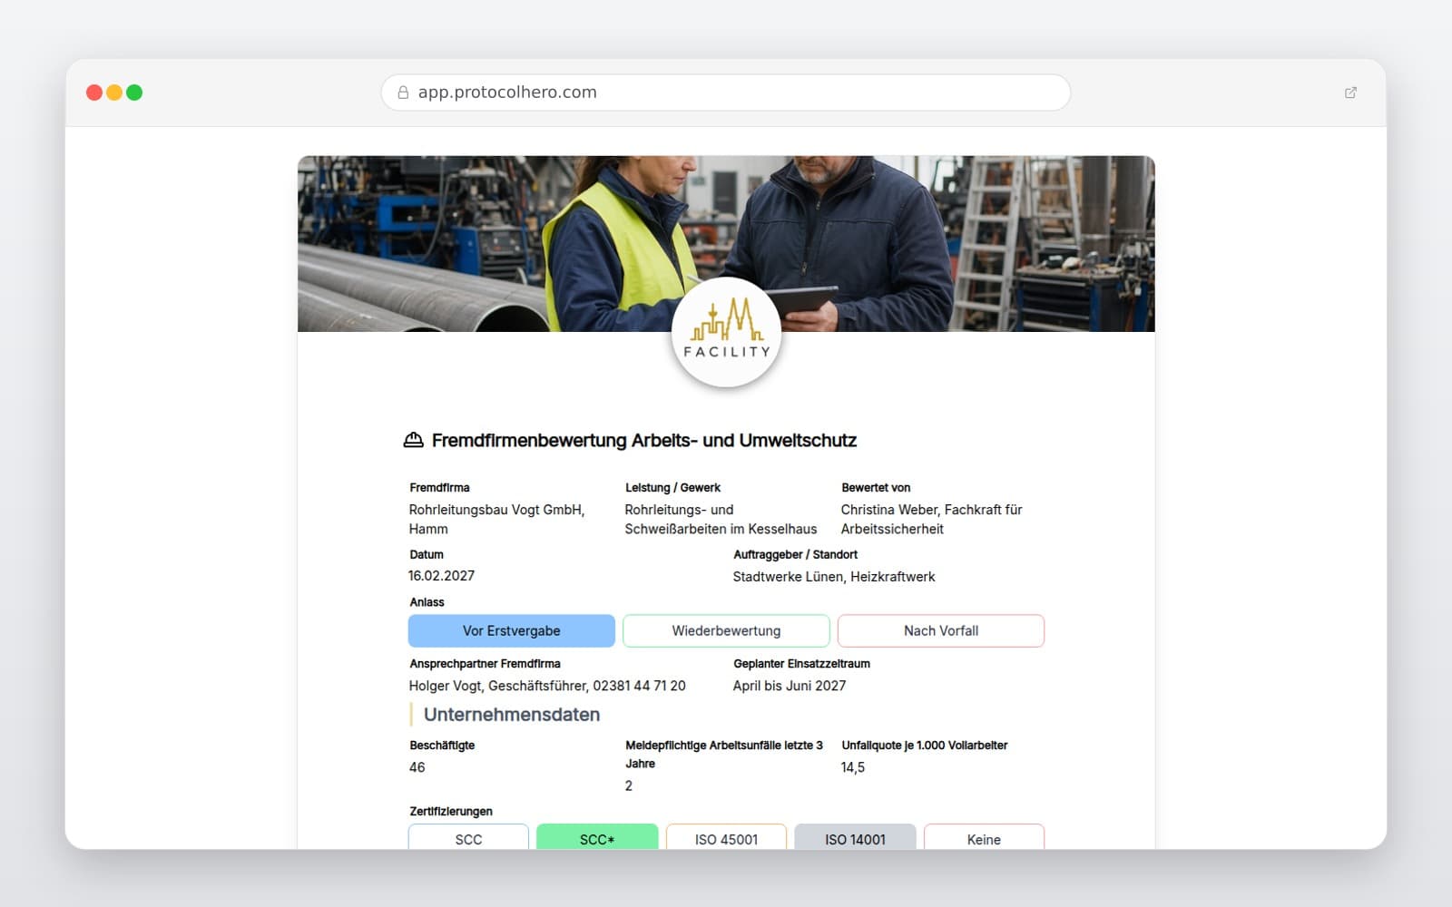The width and height of the screenshot is (1452, 907).
Task: Click the address bar showing app.protocolhero.com
Action: (x=726, y=93)
